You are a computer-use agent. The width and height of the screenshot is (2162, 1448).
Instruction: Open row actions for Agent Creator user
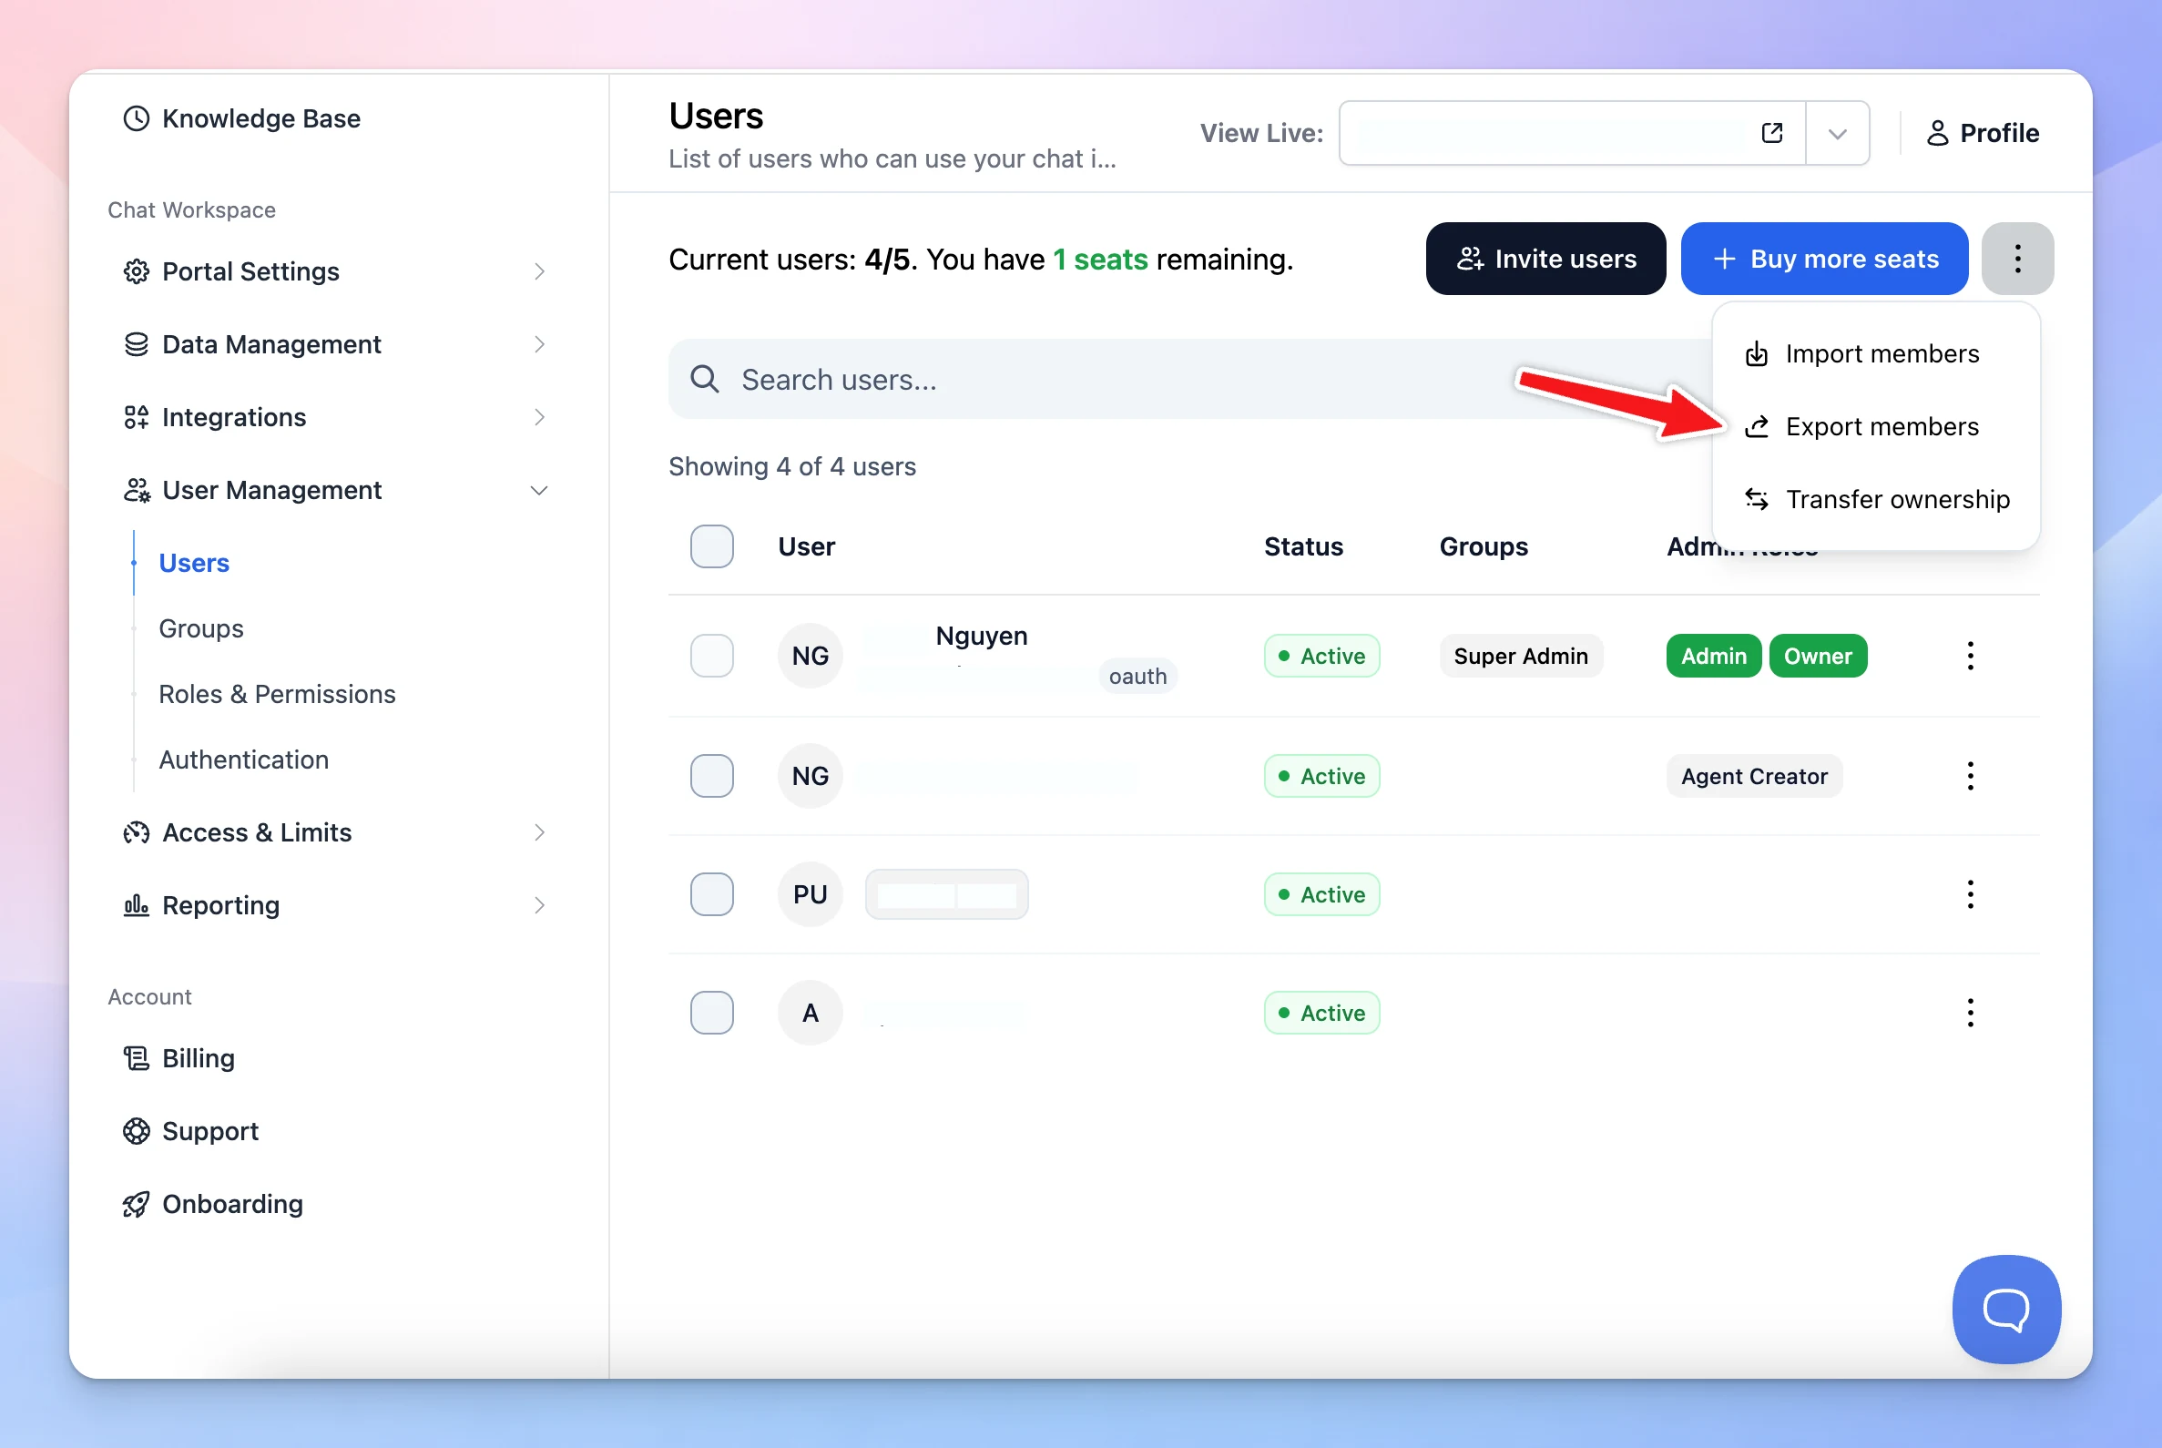pos(1970,777)
